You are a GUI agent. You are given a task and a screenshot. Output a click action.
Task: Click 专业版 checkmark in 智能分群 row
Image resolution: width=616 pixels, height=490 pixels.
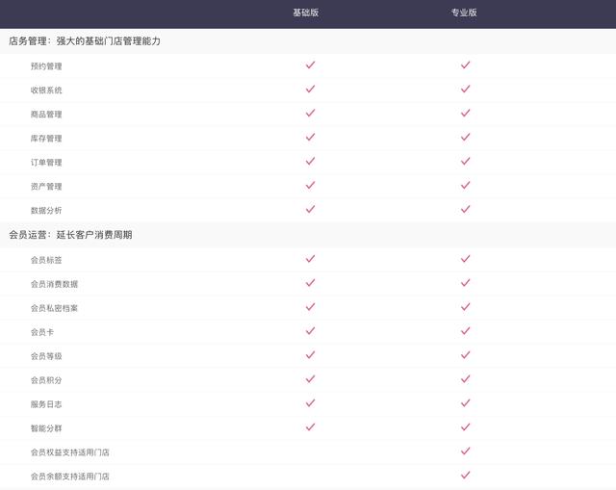tap(466, 426)
